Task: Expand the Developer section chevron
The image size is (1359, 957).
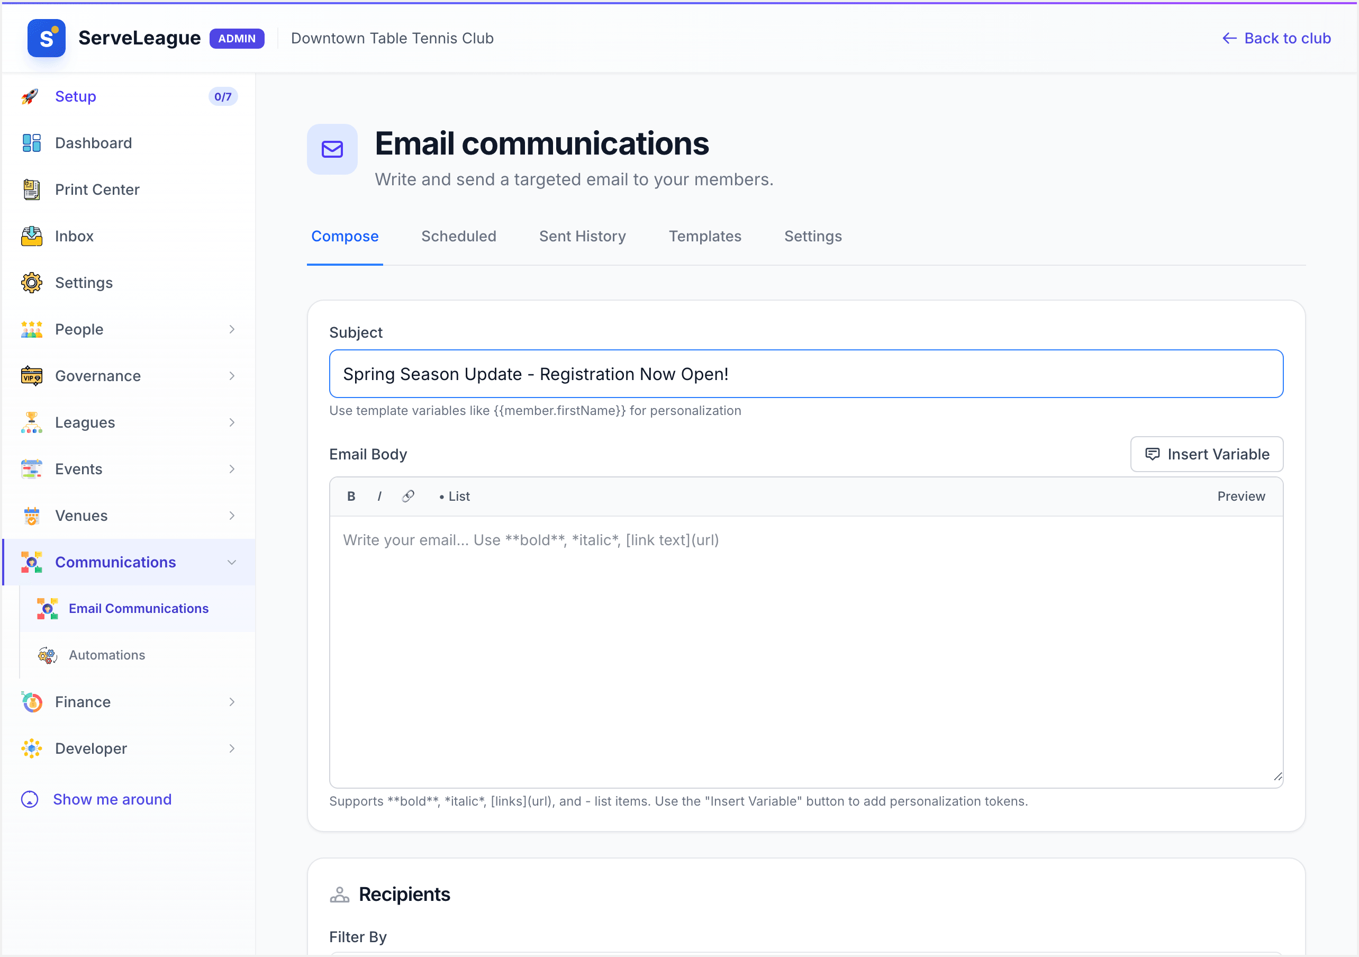Action: coord(231,748)
